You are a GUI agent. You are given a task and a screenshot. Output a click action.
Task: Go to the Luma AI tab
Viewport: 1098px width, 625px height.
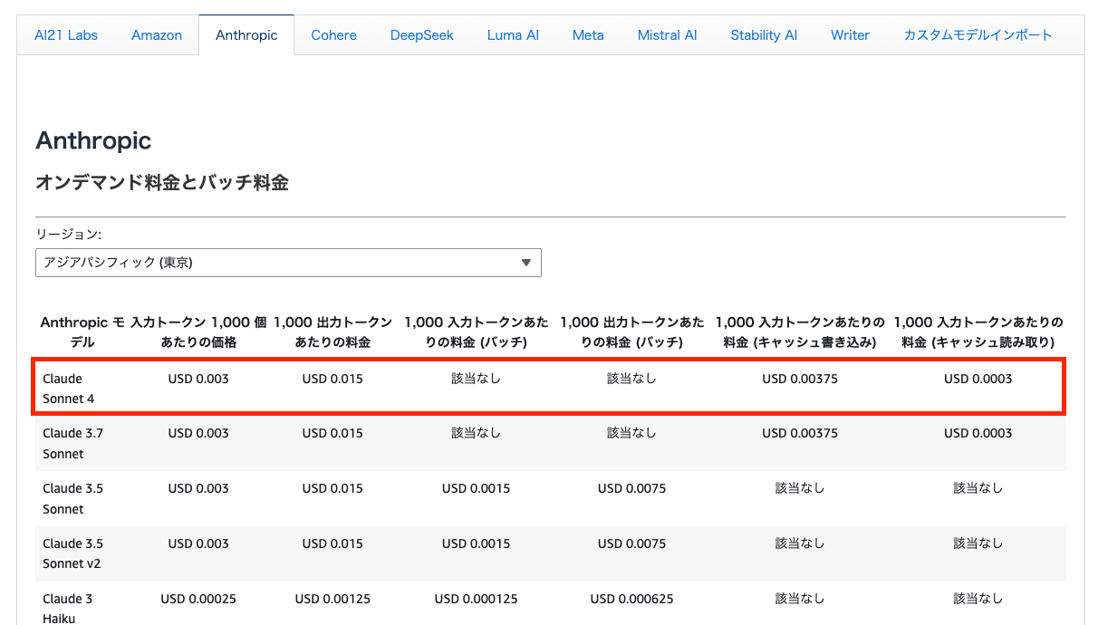click(513, 35)
